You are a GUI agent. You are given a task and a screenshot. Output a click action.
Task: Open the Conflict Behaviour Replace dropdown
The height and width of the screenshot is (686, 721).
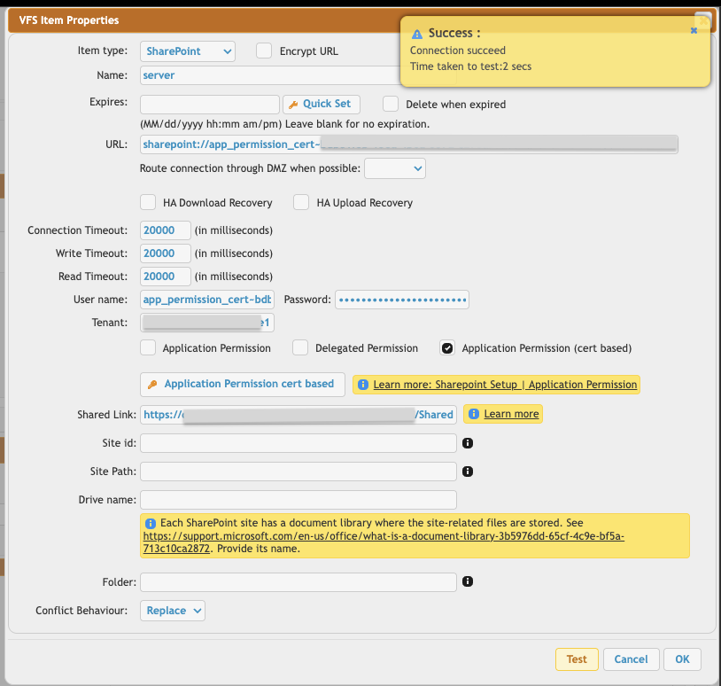click(x=172, y=610)
